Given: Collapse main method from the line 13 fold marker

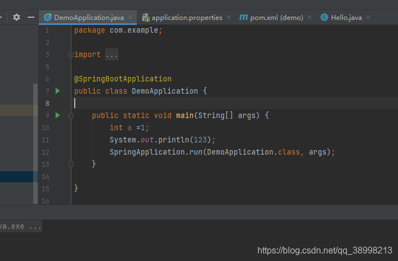Looking at the screenshot, I should (x=71, y=164).
